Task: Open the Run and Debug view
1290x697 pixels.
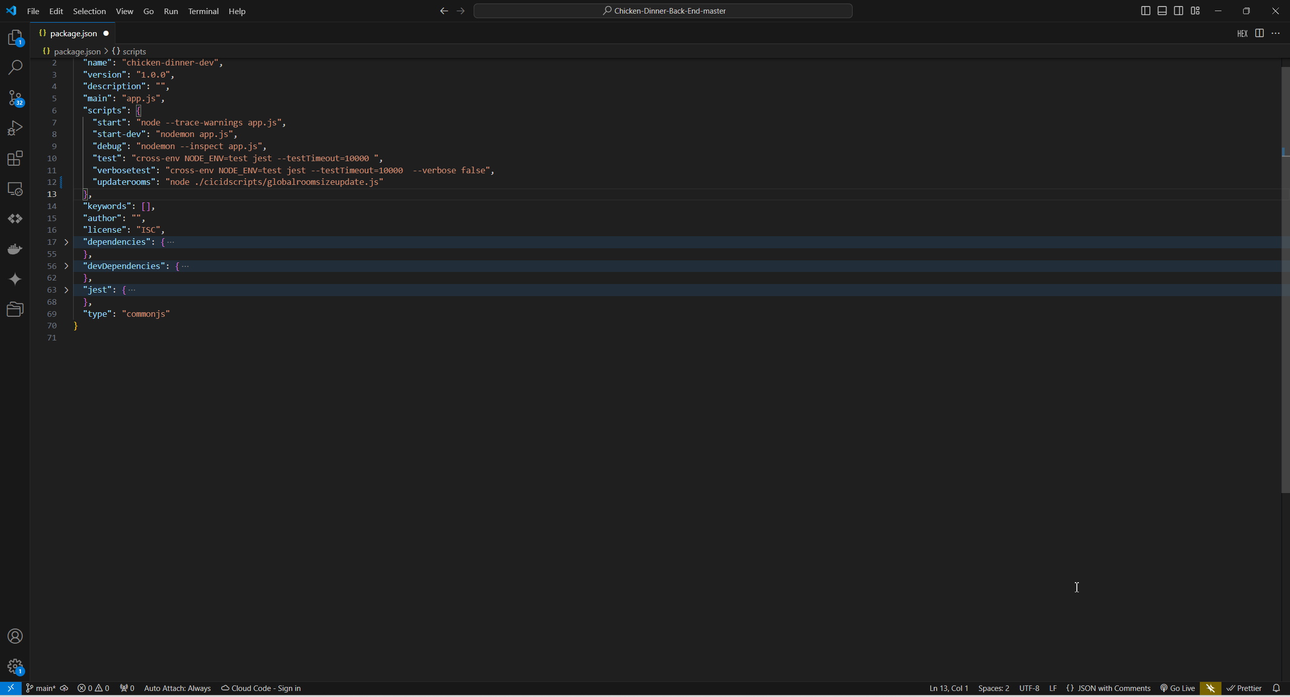Action: [15, 128]
